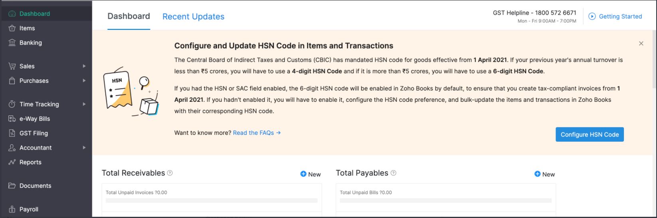657x218 pixels.
Task: Expand the Time Tracking submenu arrow
Action: 84,104
